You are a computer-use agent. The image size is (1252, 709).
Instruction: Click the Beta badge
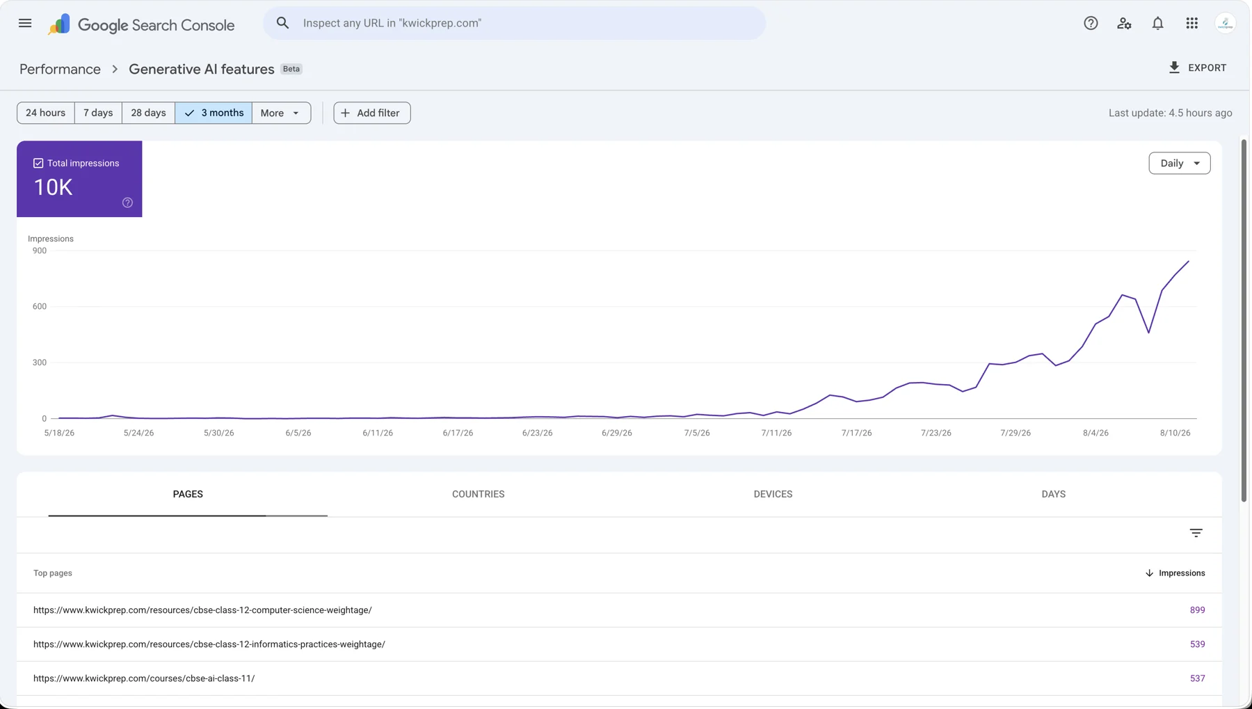[291, 69]
